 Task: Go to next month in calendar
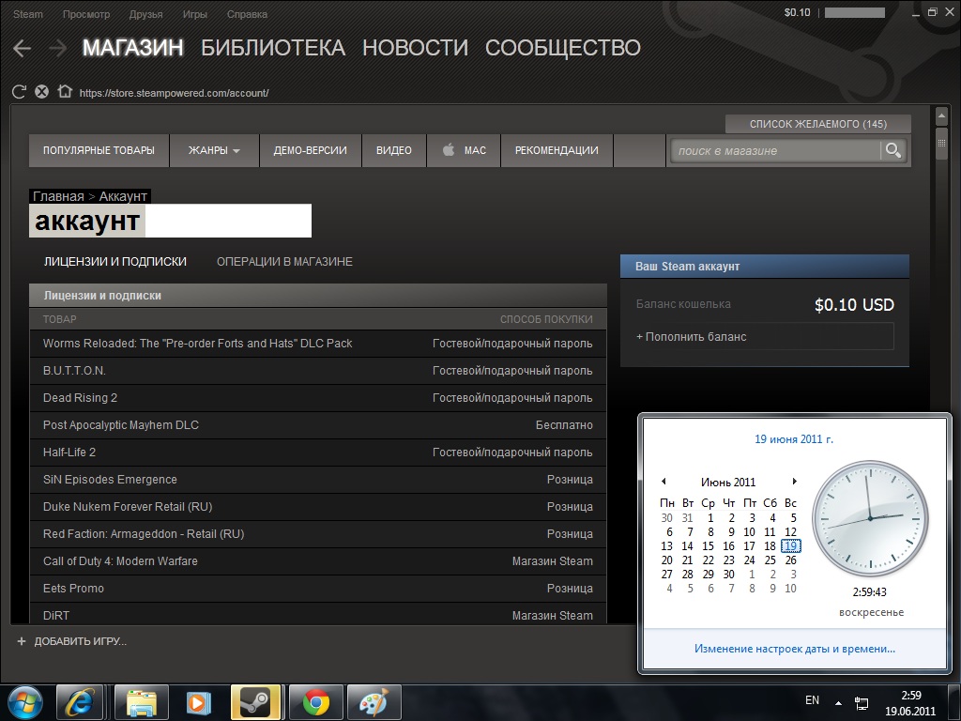click(794, 482)
